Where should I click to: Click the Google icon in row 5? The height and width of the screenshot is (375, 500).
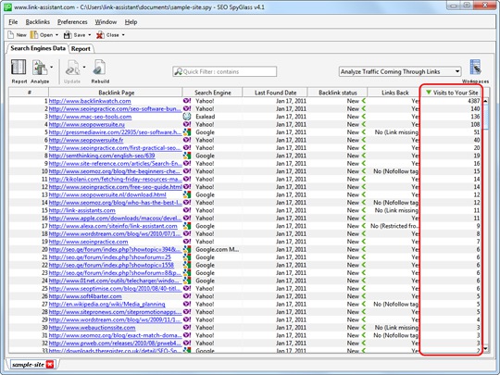click(x=187, y=132)
